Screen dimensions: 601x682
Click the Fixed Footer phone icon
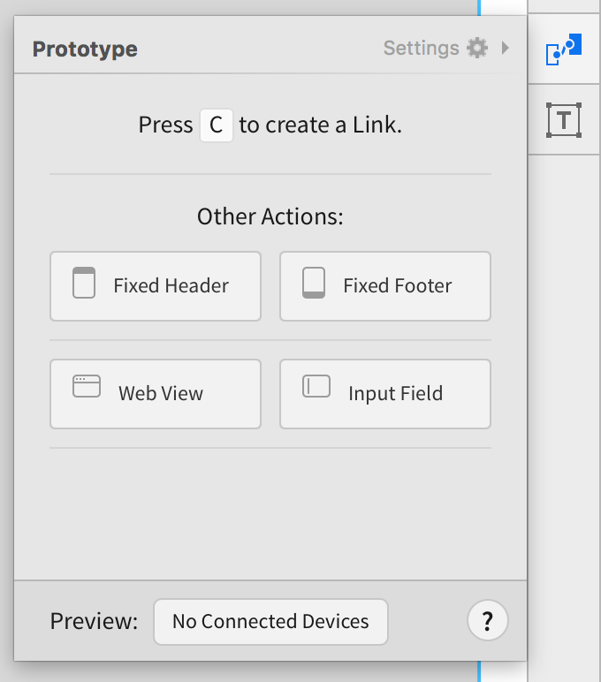[x=314, y=283]
